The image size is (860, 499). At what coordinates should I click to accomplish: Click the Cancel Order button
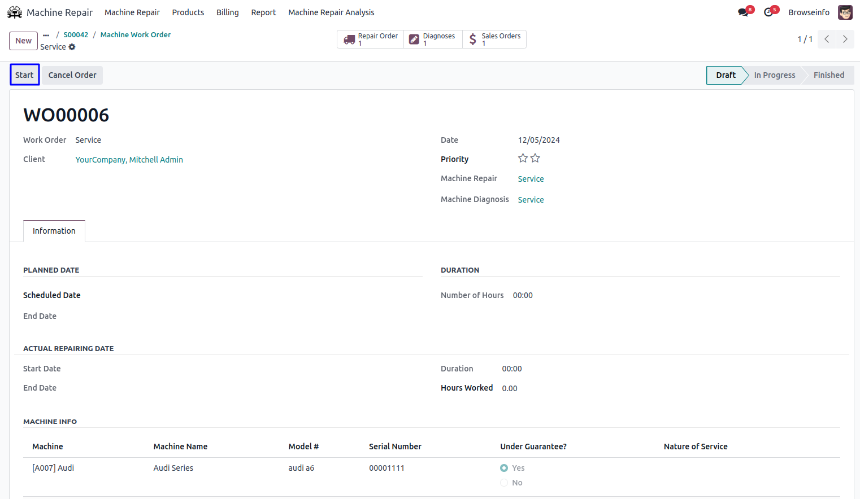(72, 75)
